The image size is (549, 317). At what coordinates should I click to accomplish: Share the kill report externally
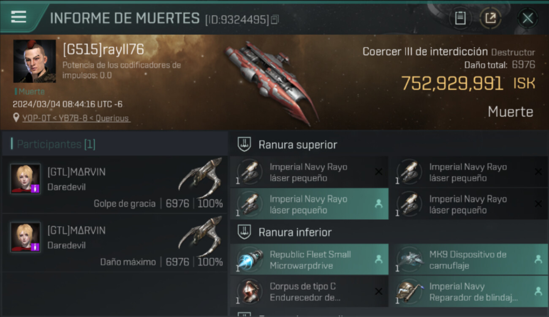coord(491,18)
